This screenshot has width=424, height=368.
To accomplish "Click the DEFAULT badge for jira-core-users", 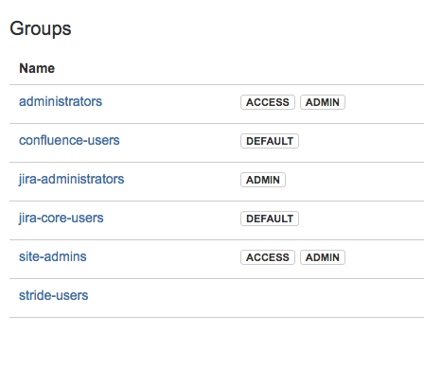I will 270,219.
